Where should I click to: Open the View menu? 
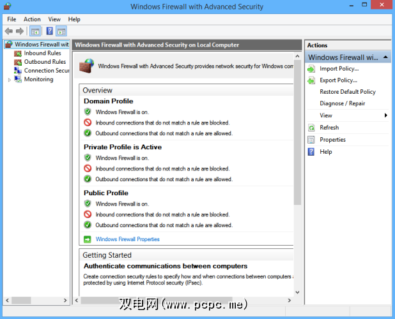tap(54, 19)
